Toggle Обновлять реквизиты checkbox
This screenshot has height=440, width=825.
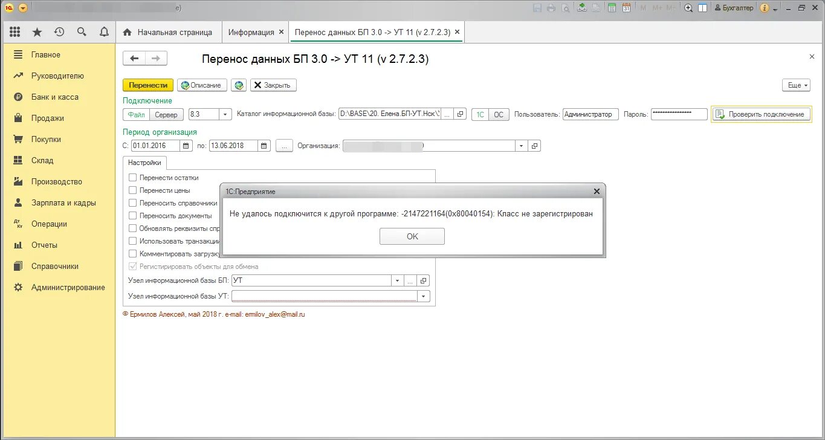point(132,228)
